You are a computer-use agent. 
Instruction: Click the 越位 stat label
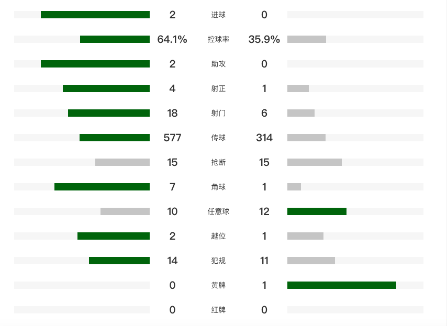click(x=218, y=236)
